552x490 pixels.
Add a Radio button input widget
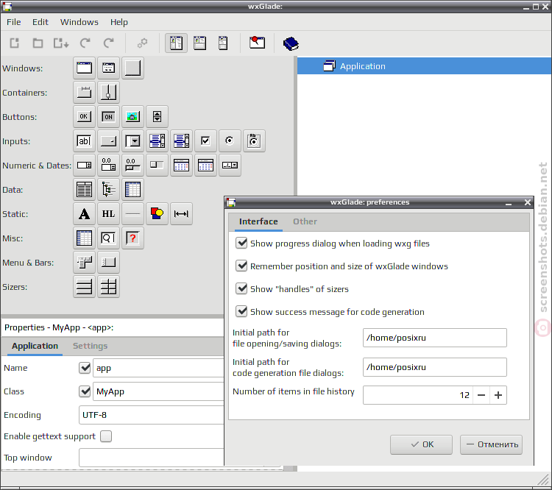point(230,141)
